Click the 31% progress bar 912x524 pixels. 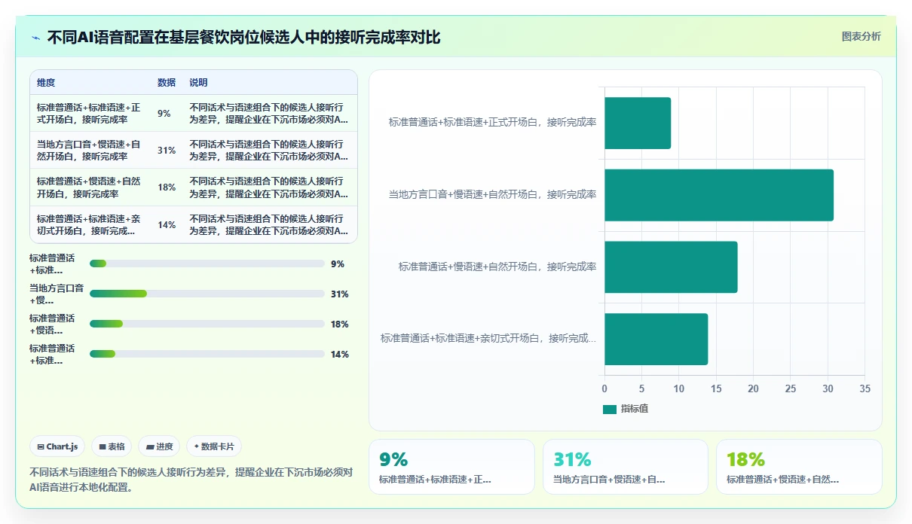coord(207,294)
